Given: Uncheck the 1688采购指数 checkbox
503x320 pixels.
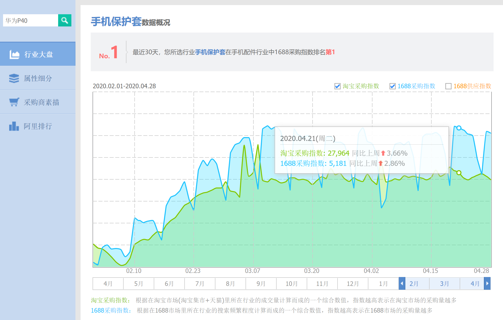Looking at the screenshot, I should point(392,86).
